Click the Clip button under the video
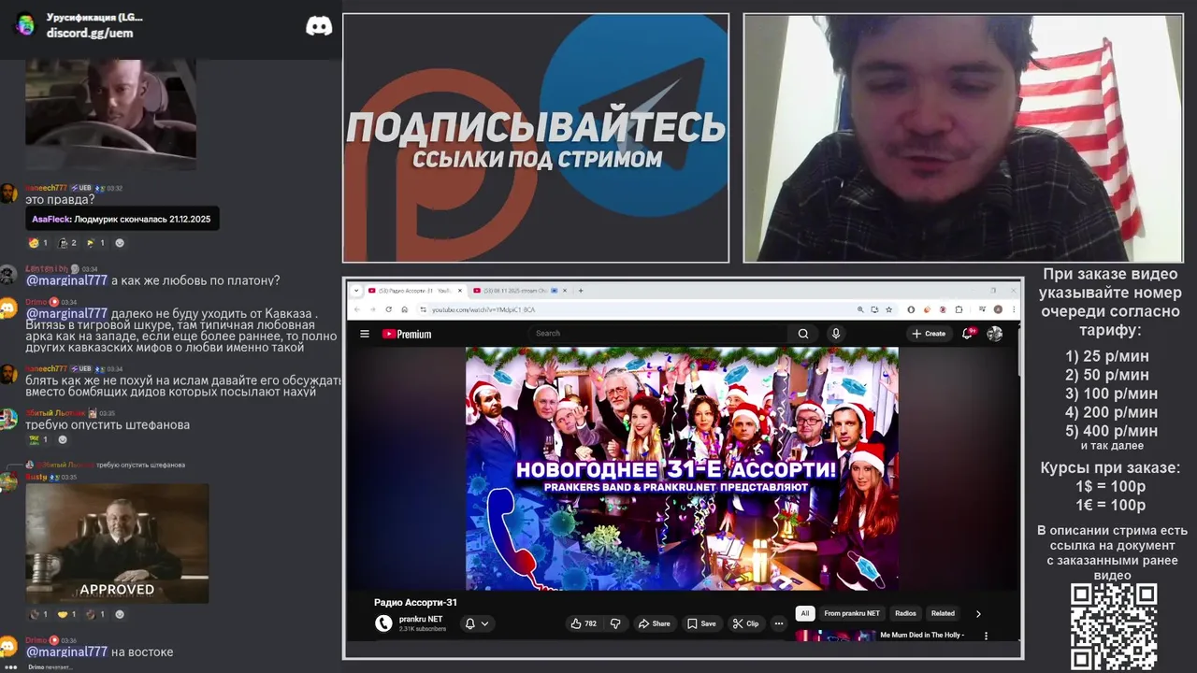The height and width of the screenshot is (673, 1197). (x=745, y=623)
